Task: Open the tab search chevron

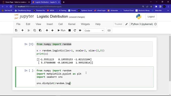Action: 151,2
